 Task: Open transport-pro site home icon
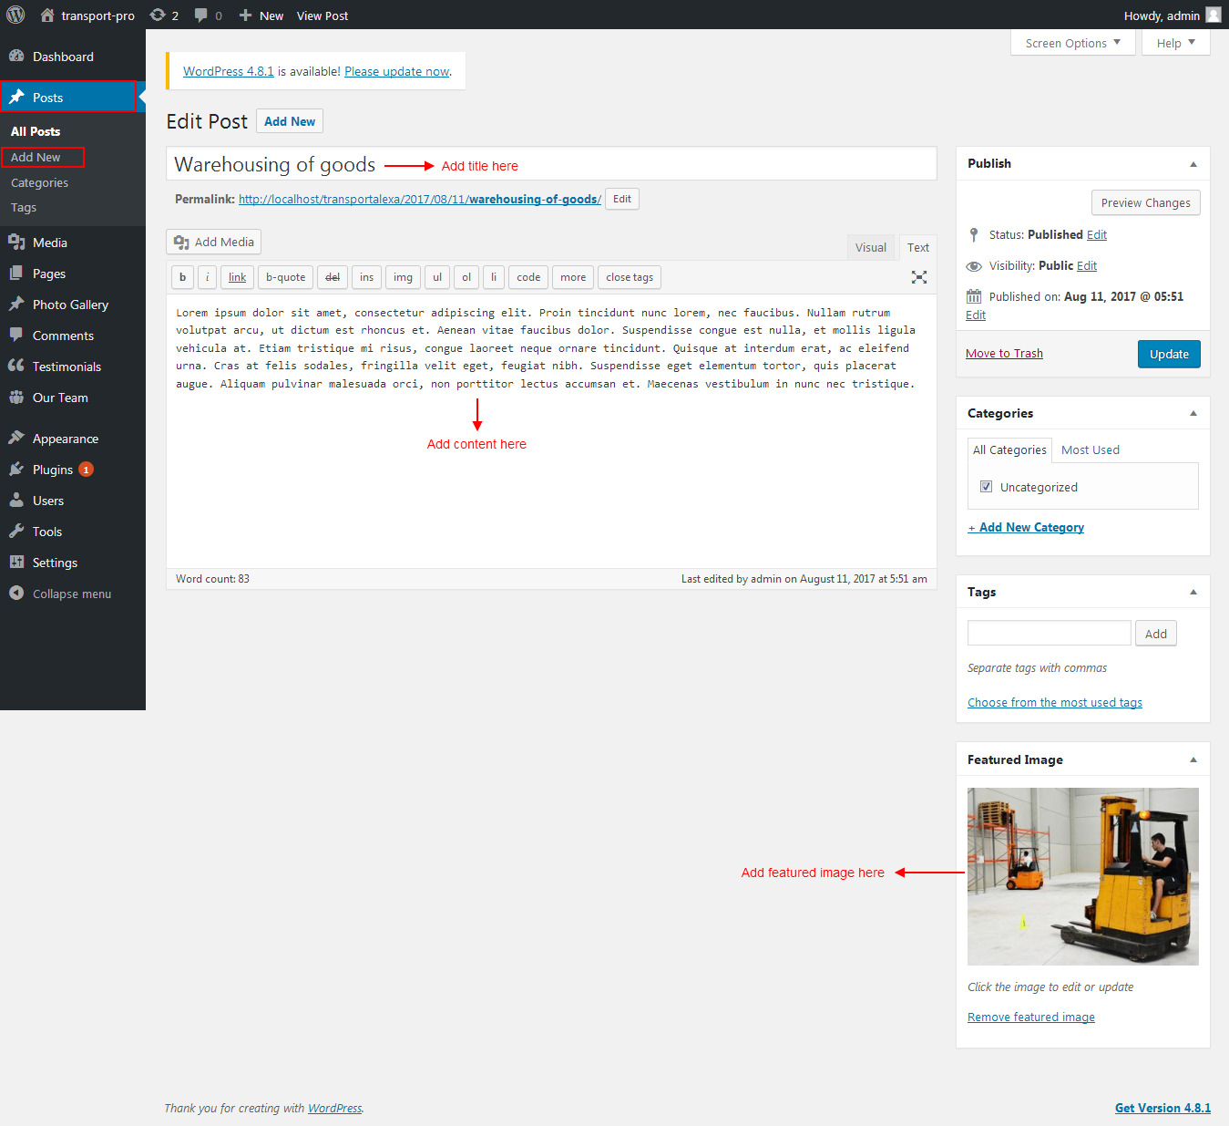point(47,15)
